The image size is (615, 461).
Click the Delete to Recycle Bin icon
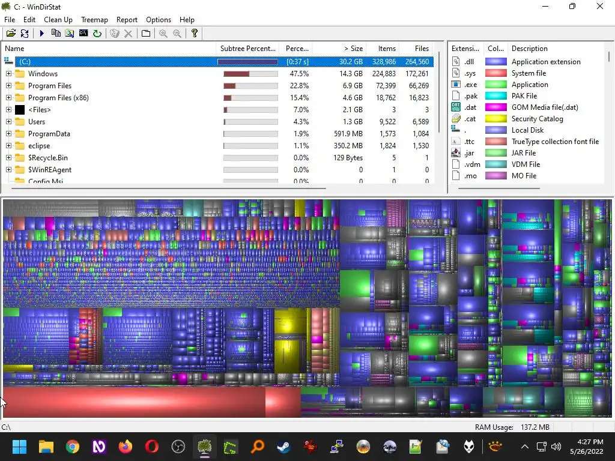[x=115, y=34]
